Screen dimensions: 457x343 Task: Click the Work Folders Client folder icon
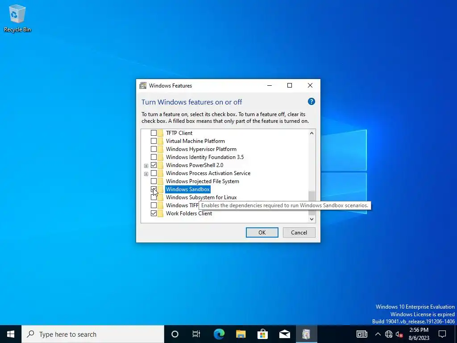[161, 213]
